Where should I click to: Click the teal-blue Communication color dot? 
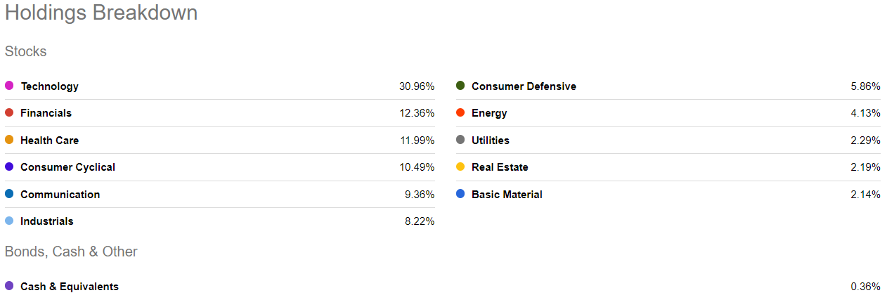pos(9,194)
